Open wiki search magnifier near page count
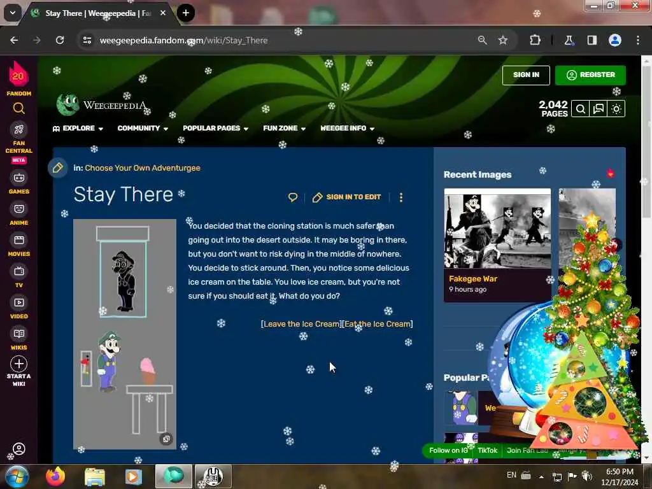 [x=581, y=109]
